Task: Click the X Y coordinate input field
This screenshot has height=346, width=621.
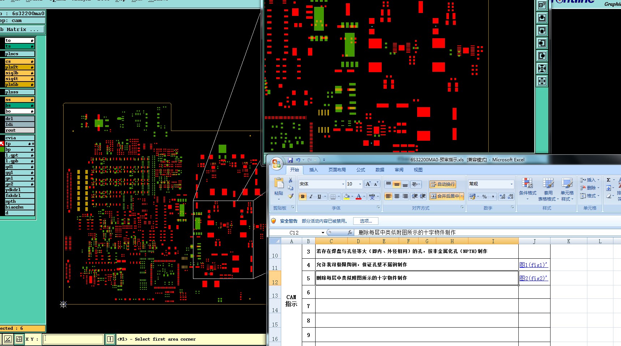Action: click(73, 339)
